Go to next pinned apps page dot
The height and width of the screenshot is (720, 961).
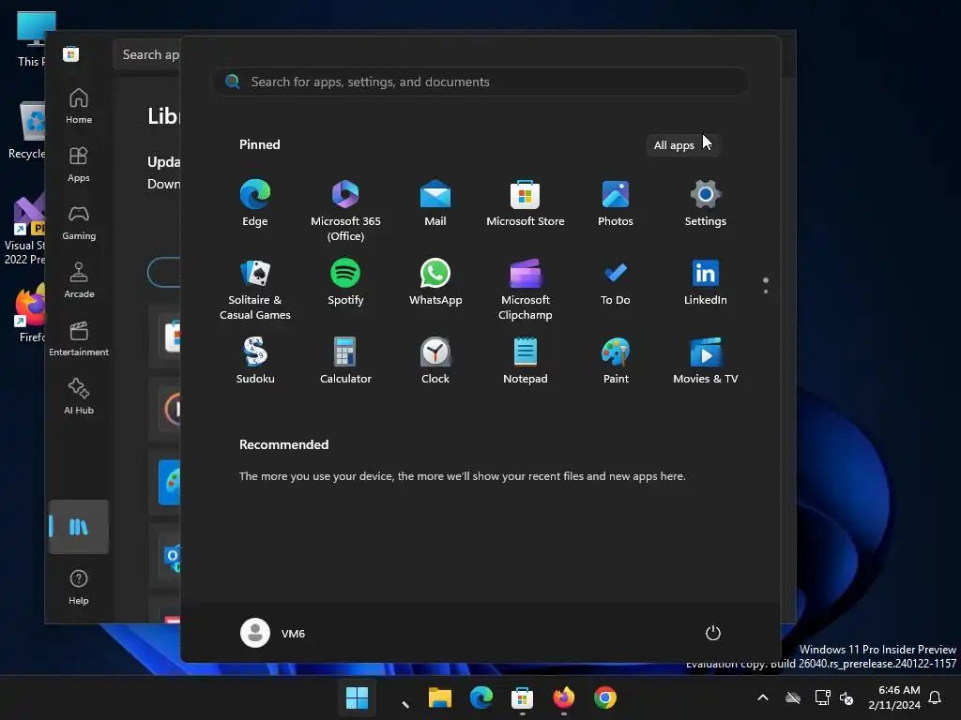(x=766, y=292)
